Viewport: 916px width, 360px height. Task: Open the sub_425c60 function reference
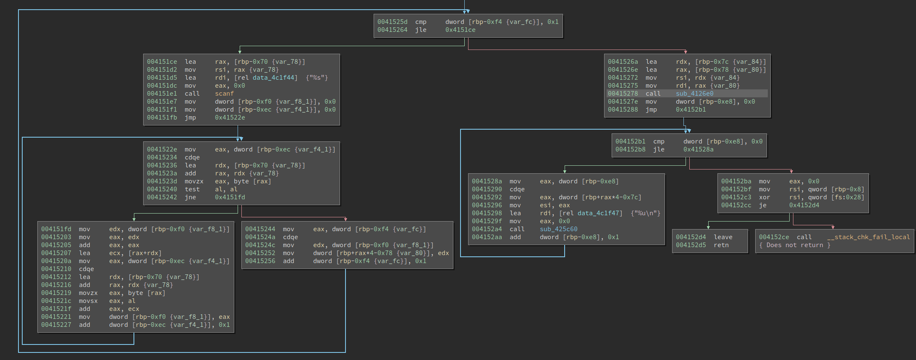click(x=558, y=229)
